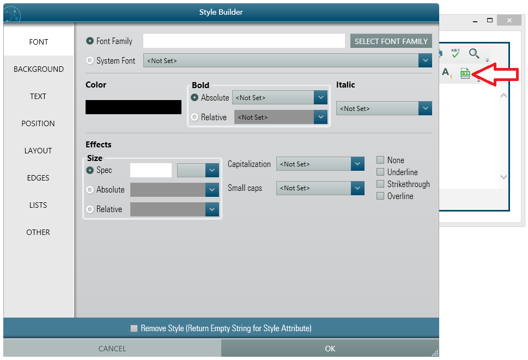Click the Font Family input field
This screenshot has width=528, height=360.
point(244,41)
